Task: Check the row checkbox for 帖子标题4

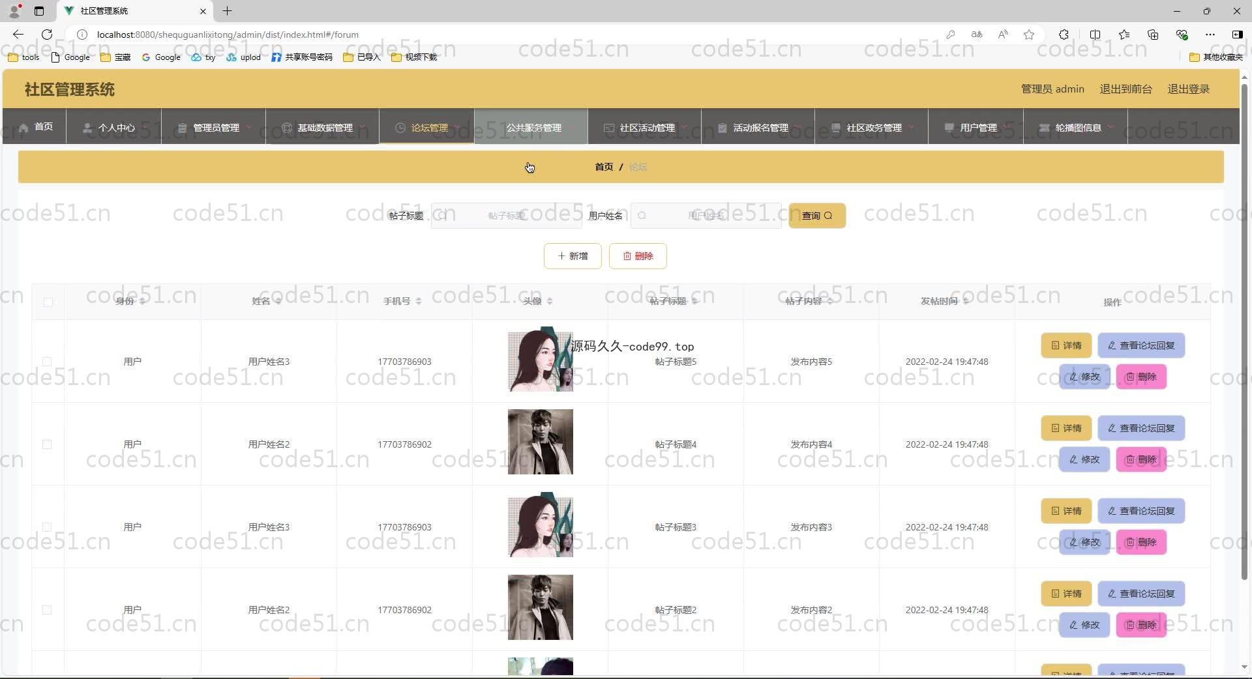Action: coord(47,444)
